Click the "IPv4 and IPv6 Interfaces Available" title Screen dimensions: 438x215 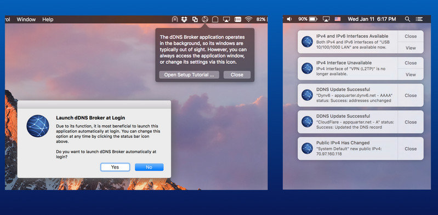pos(352,36)
